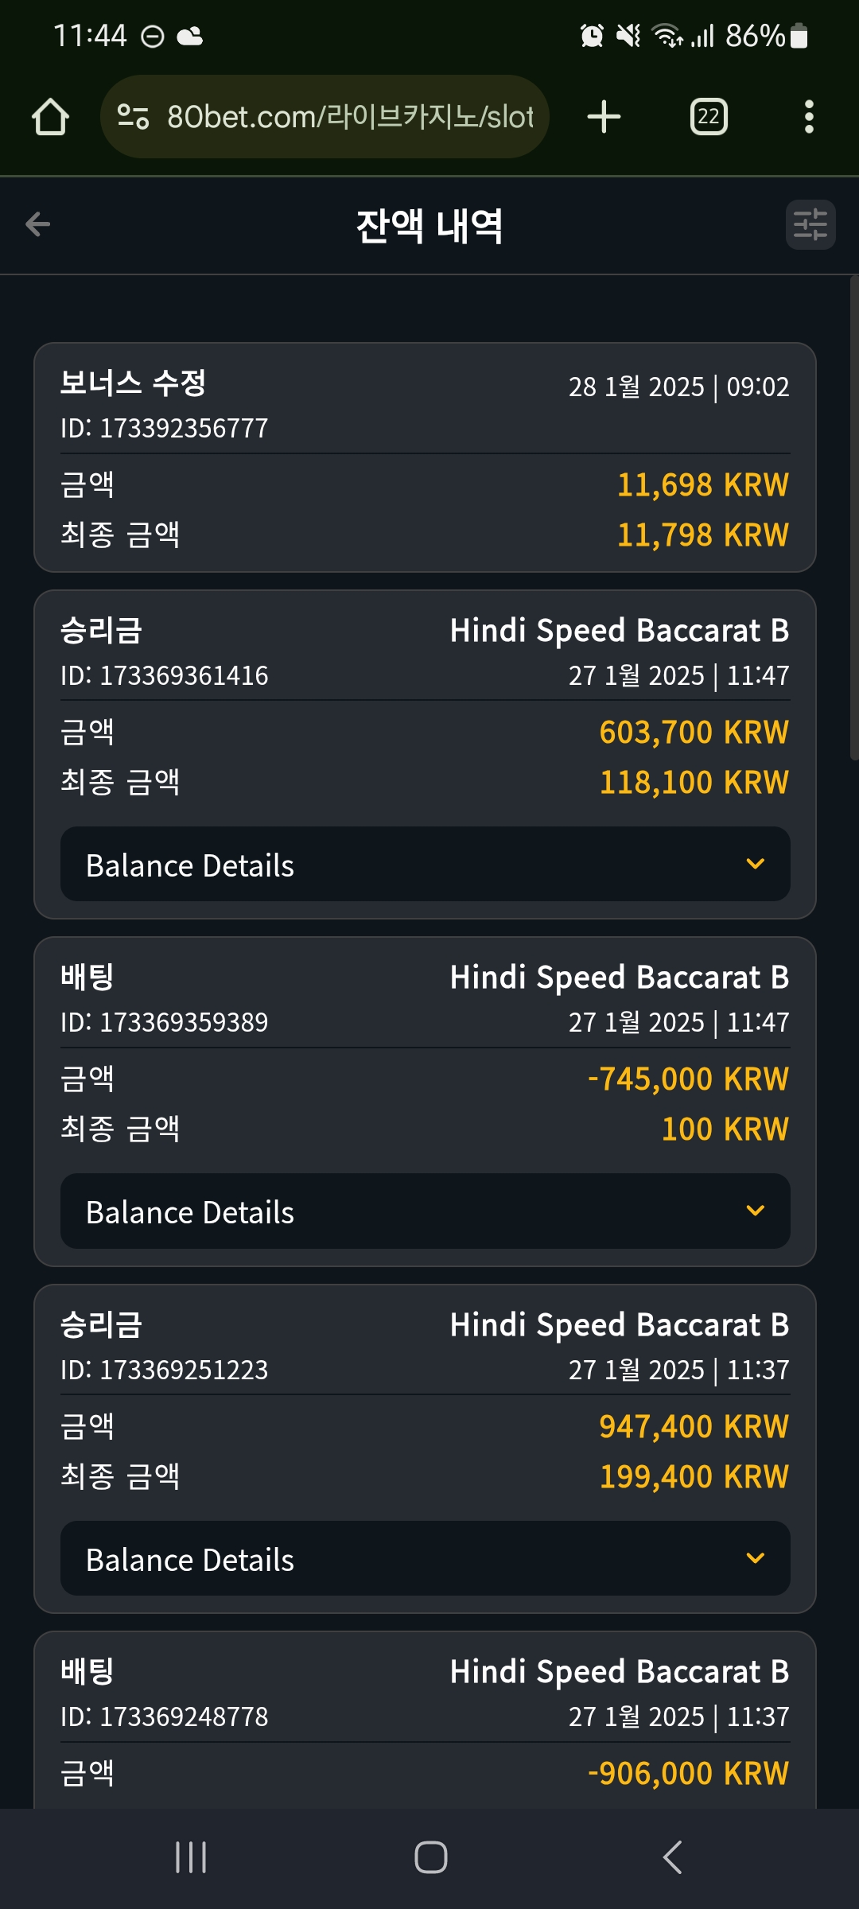This screenshot has width=859, height=1909.
Task: Click Hindi Speed Baccarat B on -745,000 bet
Action: pos(620,978)
